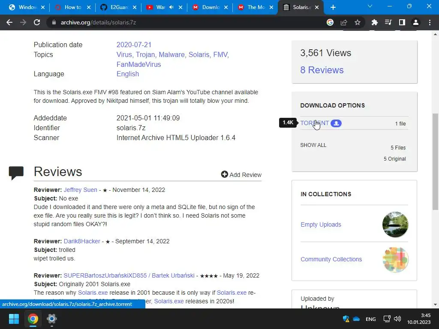Open the Settings gear in taskbar
This screenshot has width=439, height=329.
tap(52, 319)
